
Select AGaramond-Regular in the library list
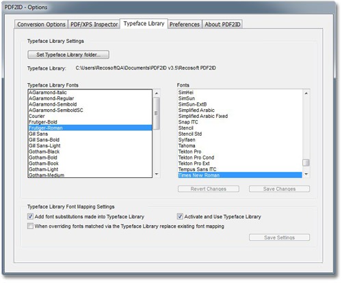(90, 98)
